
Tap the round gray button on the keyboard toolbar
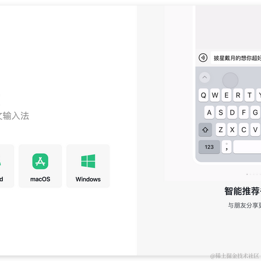(230, 81)
